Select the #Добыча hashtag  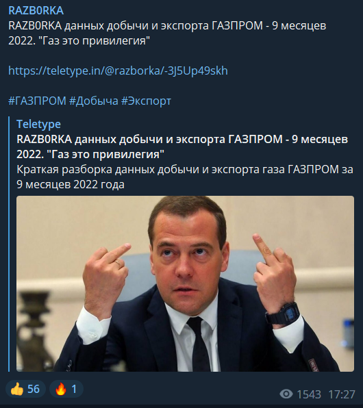[x=94, y=101]
